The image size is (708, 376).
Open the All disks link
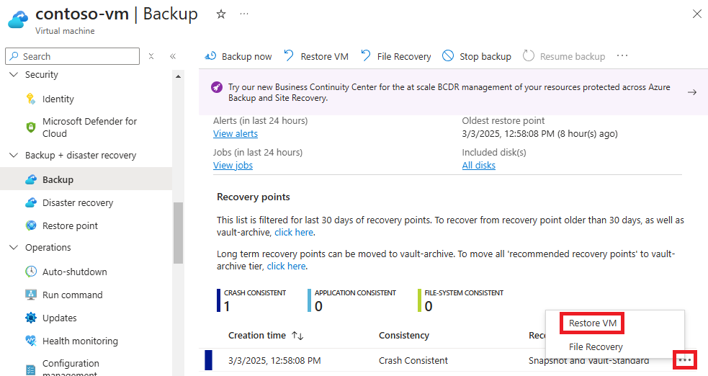click(479, 165)
